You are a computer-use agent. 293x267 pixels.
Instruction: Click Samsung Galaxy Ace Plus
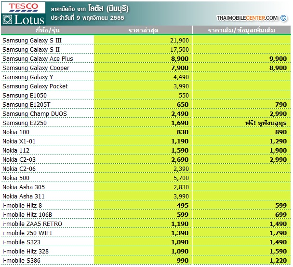click(x=38, y=59)
